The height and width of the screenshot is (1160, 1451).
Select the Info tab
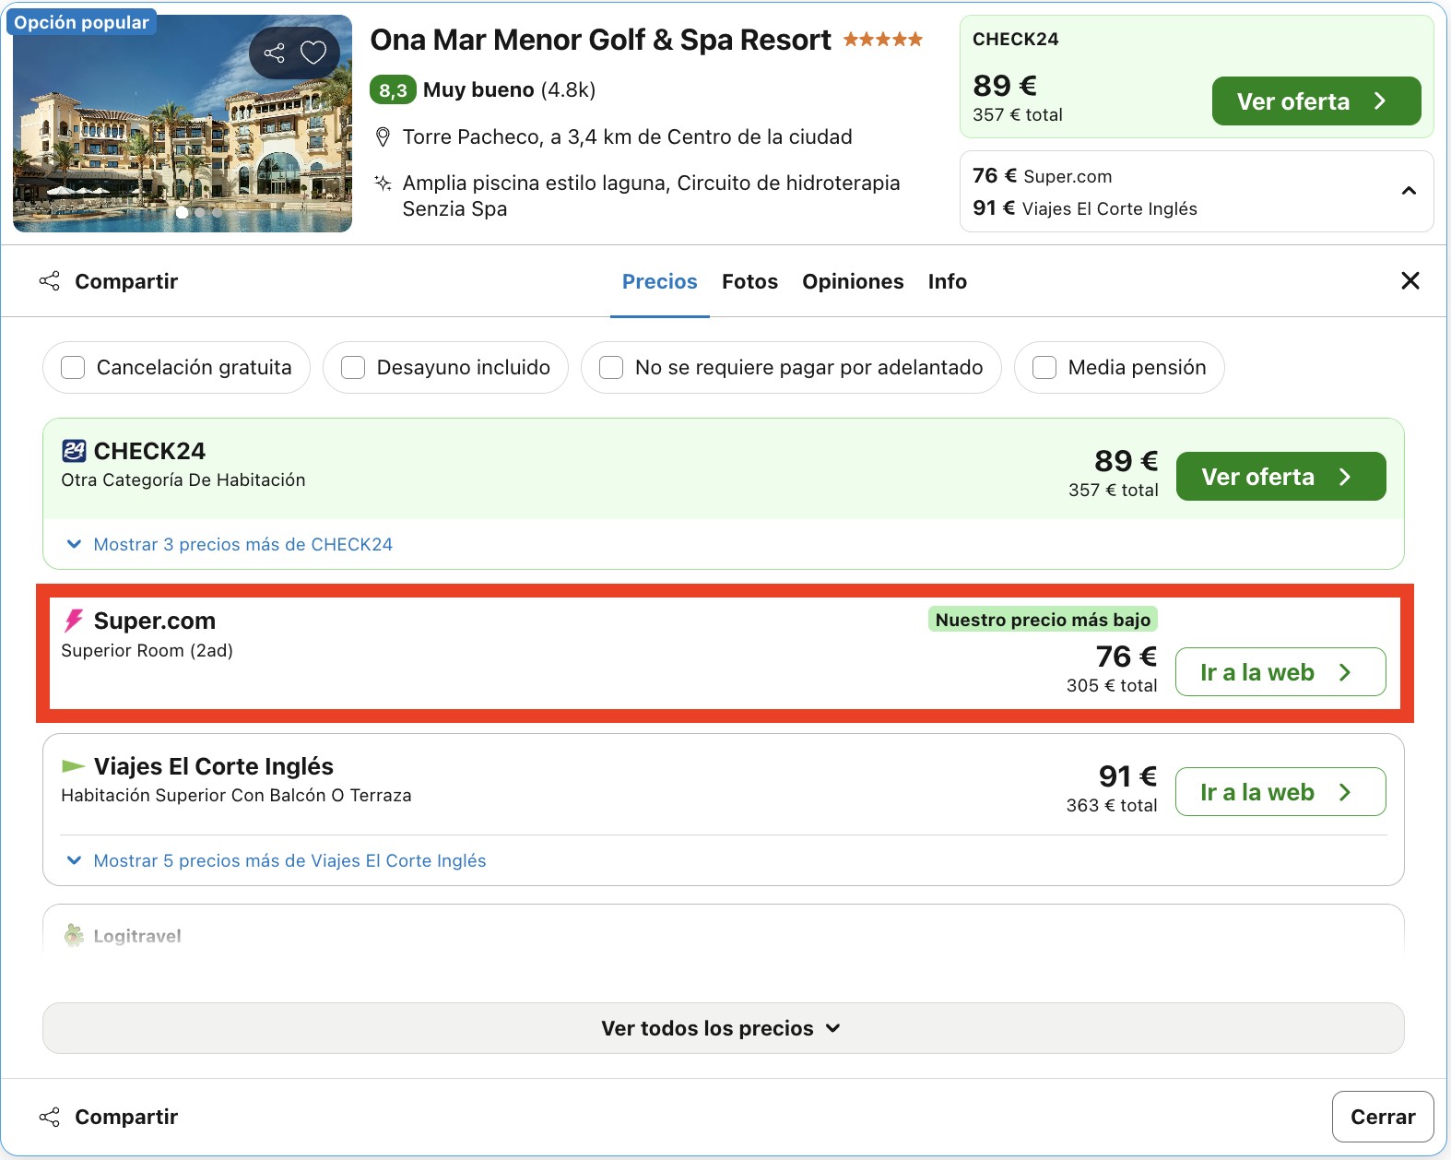coord(948,282)
